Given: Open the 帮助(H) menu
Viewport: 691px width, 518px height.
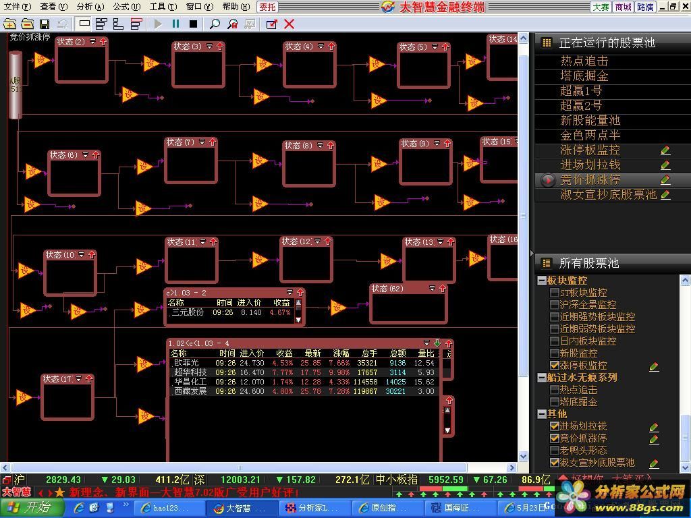Looking at the screenshot, I should (x=236, y=7).
